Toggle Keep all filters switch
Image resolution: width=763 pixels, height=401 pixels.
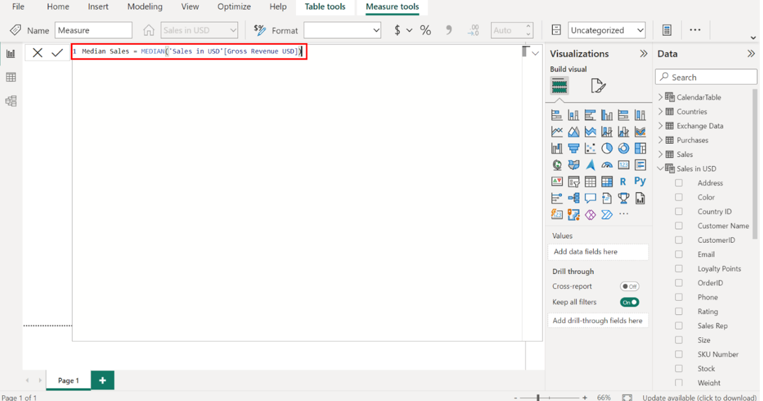pyautogui.click(x=629, y=302)
